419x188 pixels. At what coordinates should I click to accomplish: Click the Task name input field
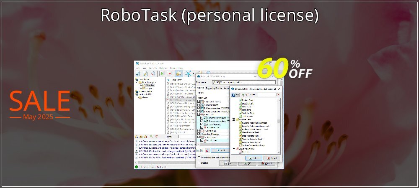point(244,82)
